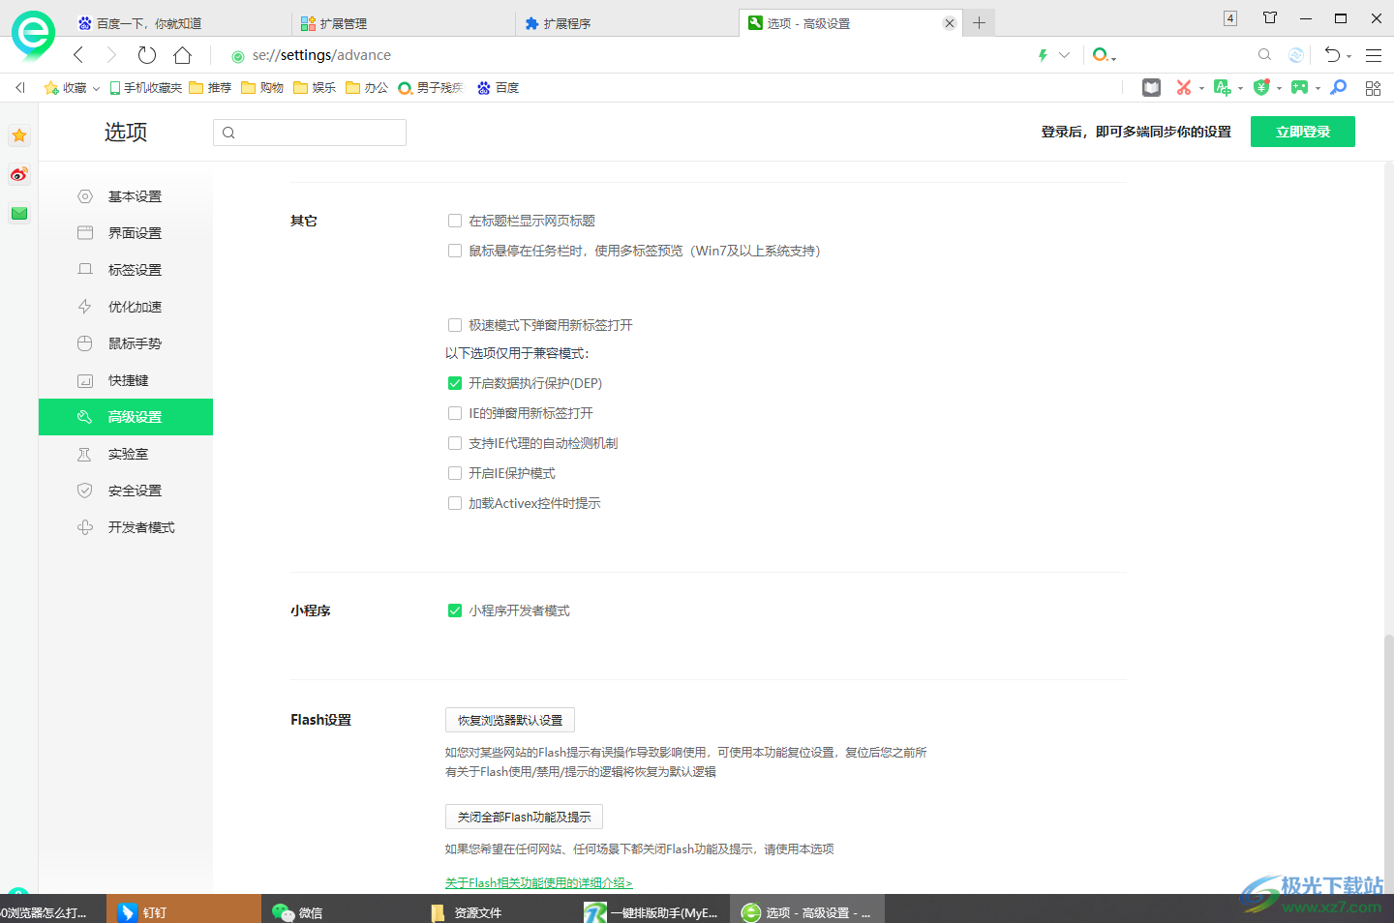Open the 百度 bookmark

click(498, 87)
